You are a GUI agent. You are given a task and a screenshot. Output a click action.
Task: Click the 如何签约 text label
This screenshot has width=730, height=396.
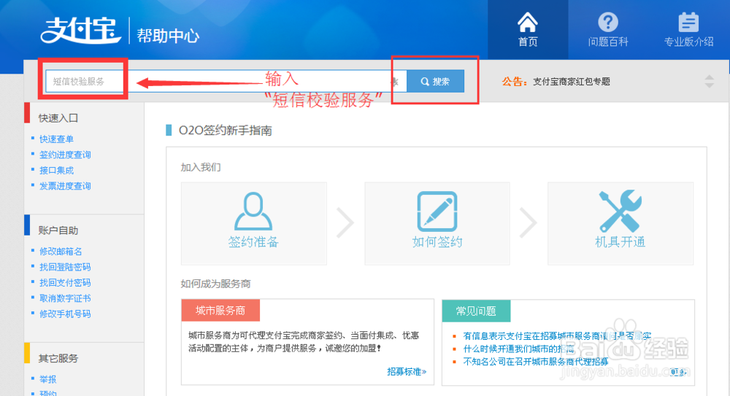coord(437,242)
